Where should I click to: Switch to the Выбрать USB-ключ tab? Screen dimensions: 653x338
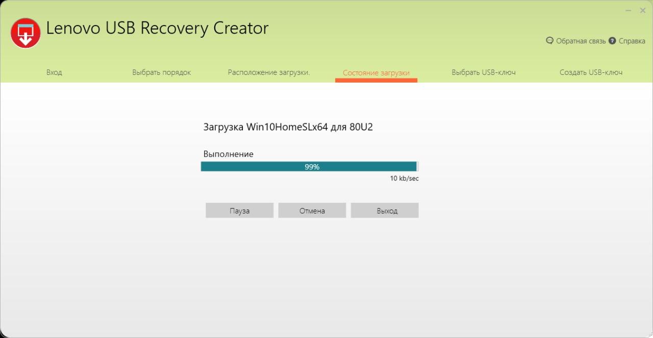pyautogui.click(x=484, y=72)
